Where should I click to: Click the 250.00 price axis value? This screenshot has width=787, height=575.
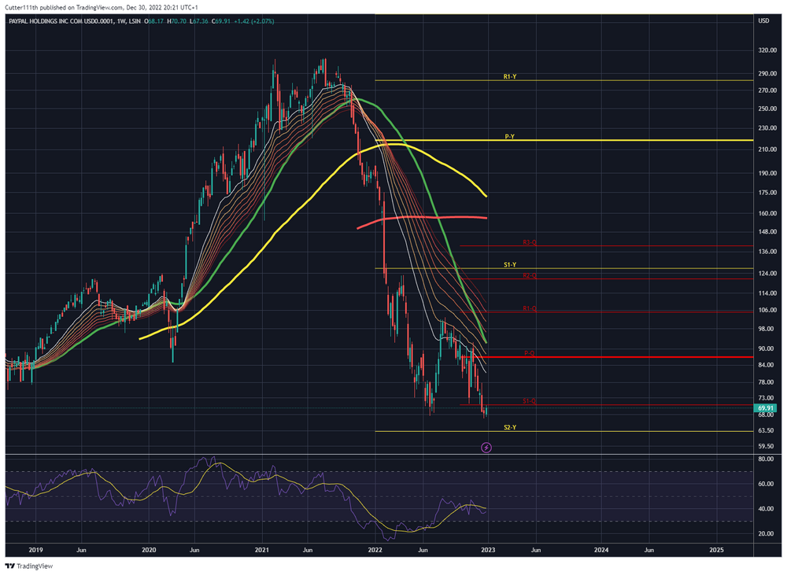[767, 109]
